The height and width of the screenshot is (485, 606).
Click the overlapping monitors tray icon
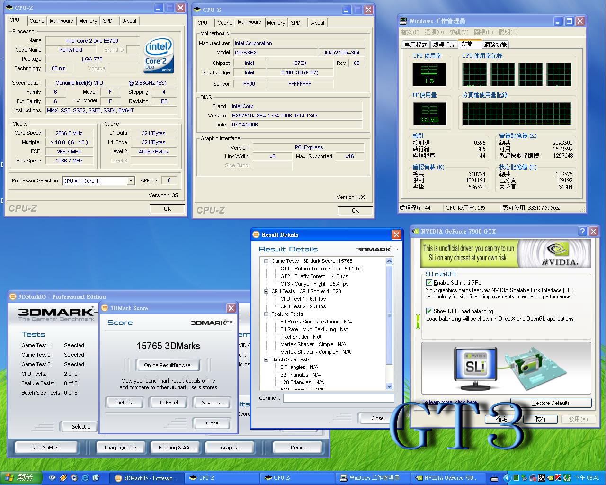point(533,478)
